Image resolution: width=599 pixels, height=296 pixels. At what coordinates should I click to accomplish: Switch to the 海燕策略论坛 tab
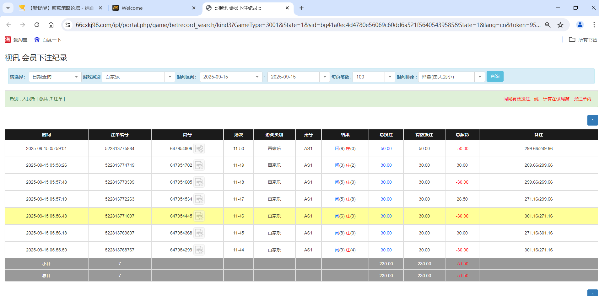click(x=60, y=8)
